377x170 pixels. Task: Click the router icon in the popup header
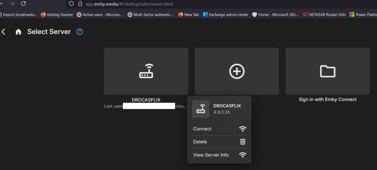point(201,109)
